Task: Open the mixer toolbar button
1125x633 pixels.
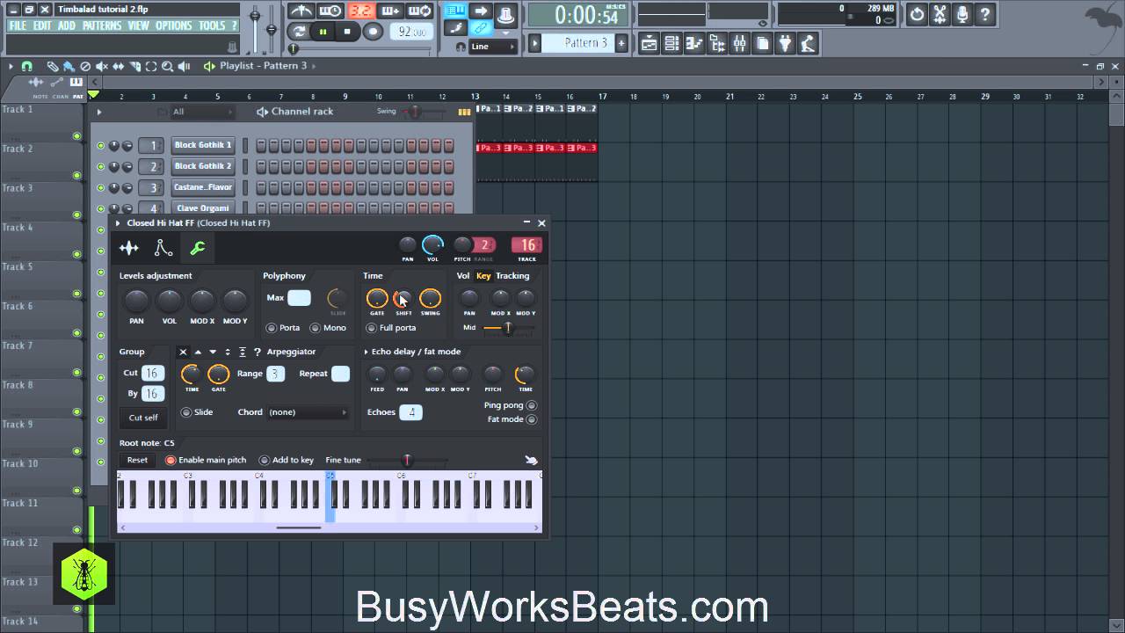Action: (739, 43)
